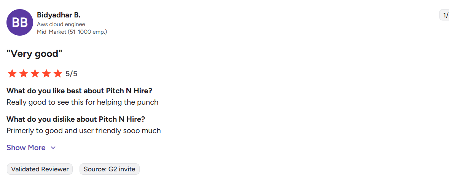Click the "Very good" review title
The image size is (449, 185).
point(34,54)
